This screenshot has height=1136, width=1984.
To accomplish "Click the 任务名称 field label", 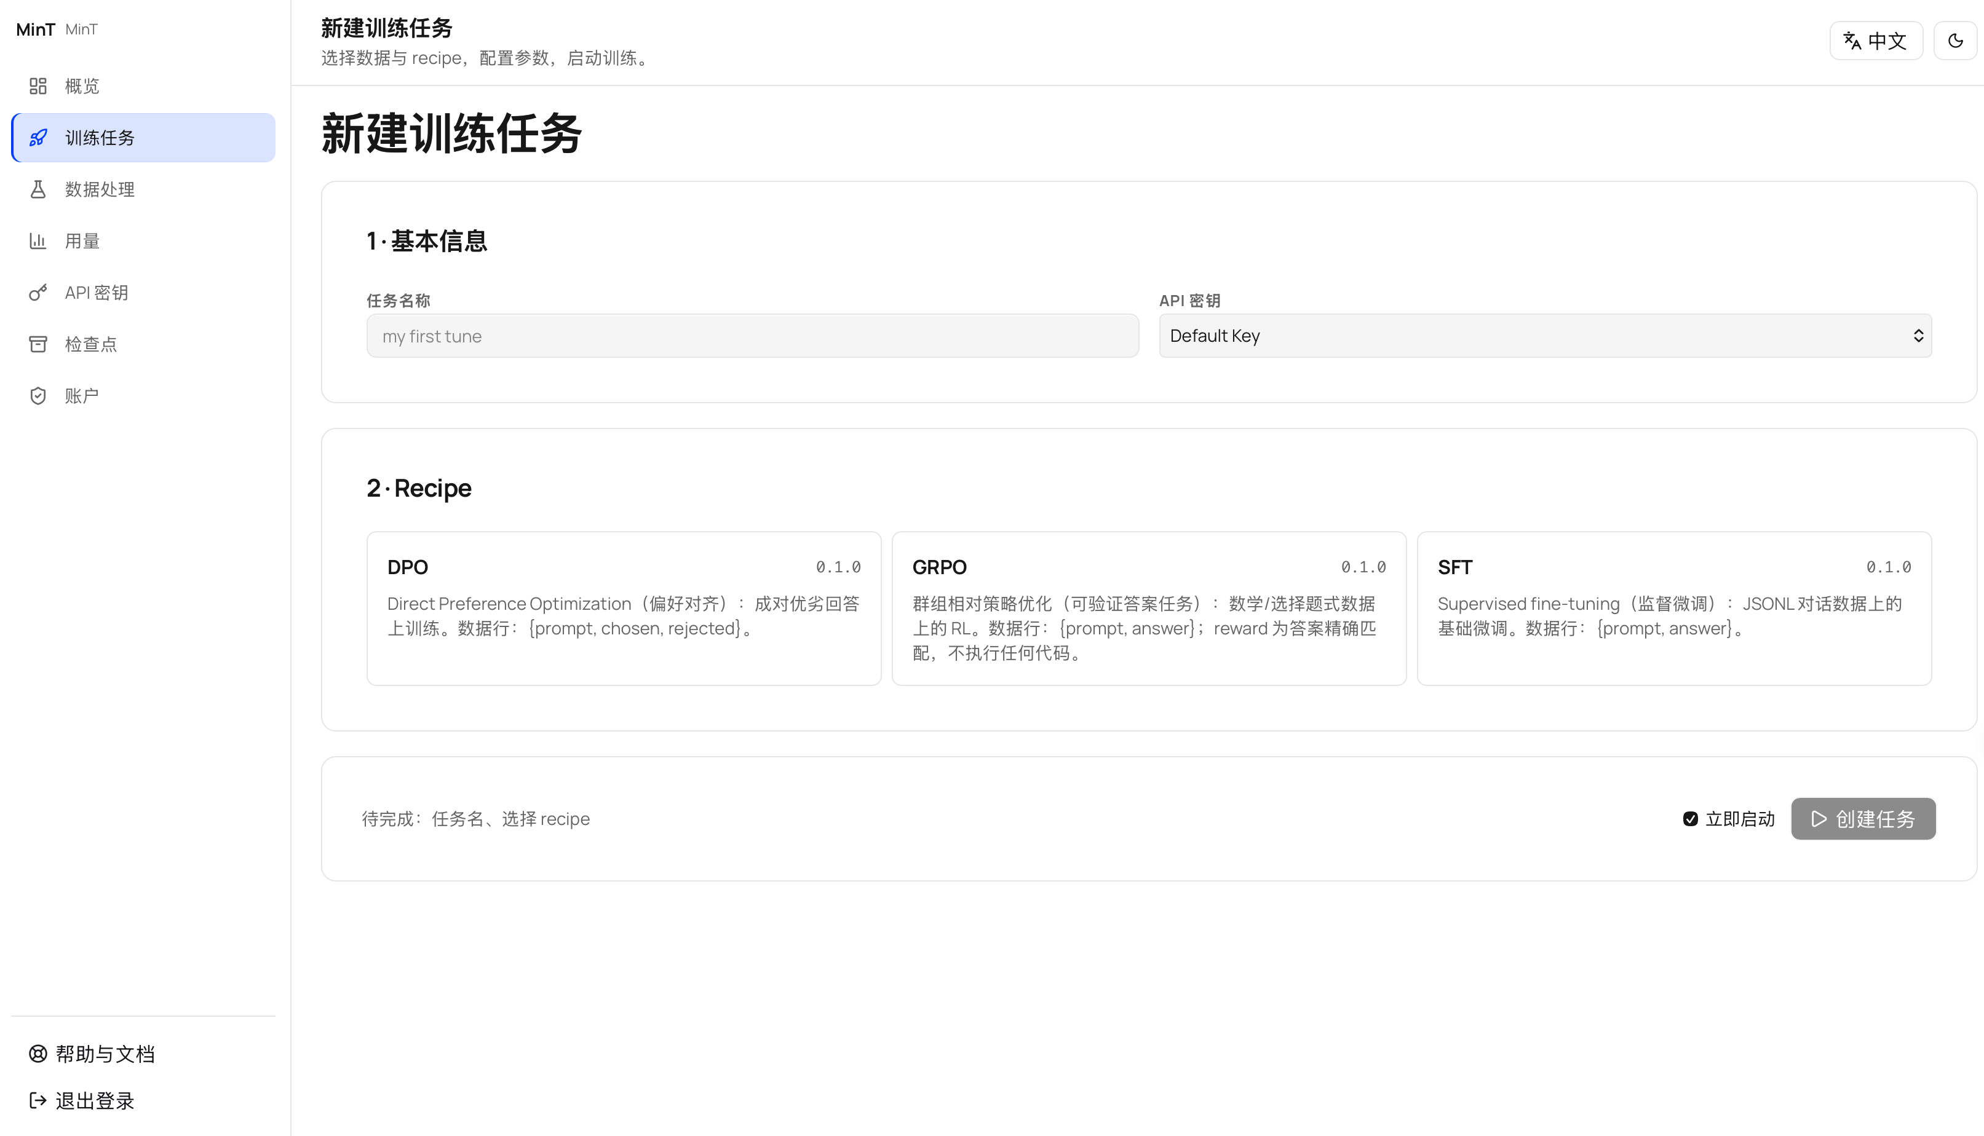I will (398, 301).
